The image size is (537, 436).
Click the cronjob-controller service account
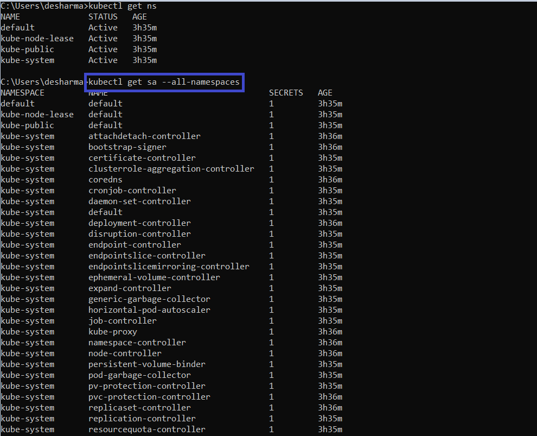tap(132, 191)
